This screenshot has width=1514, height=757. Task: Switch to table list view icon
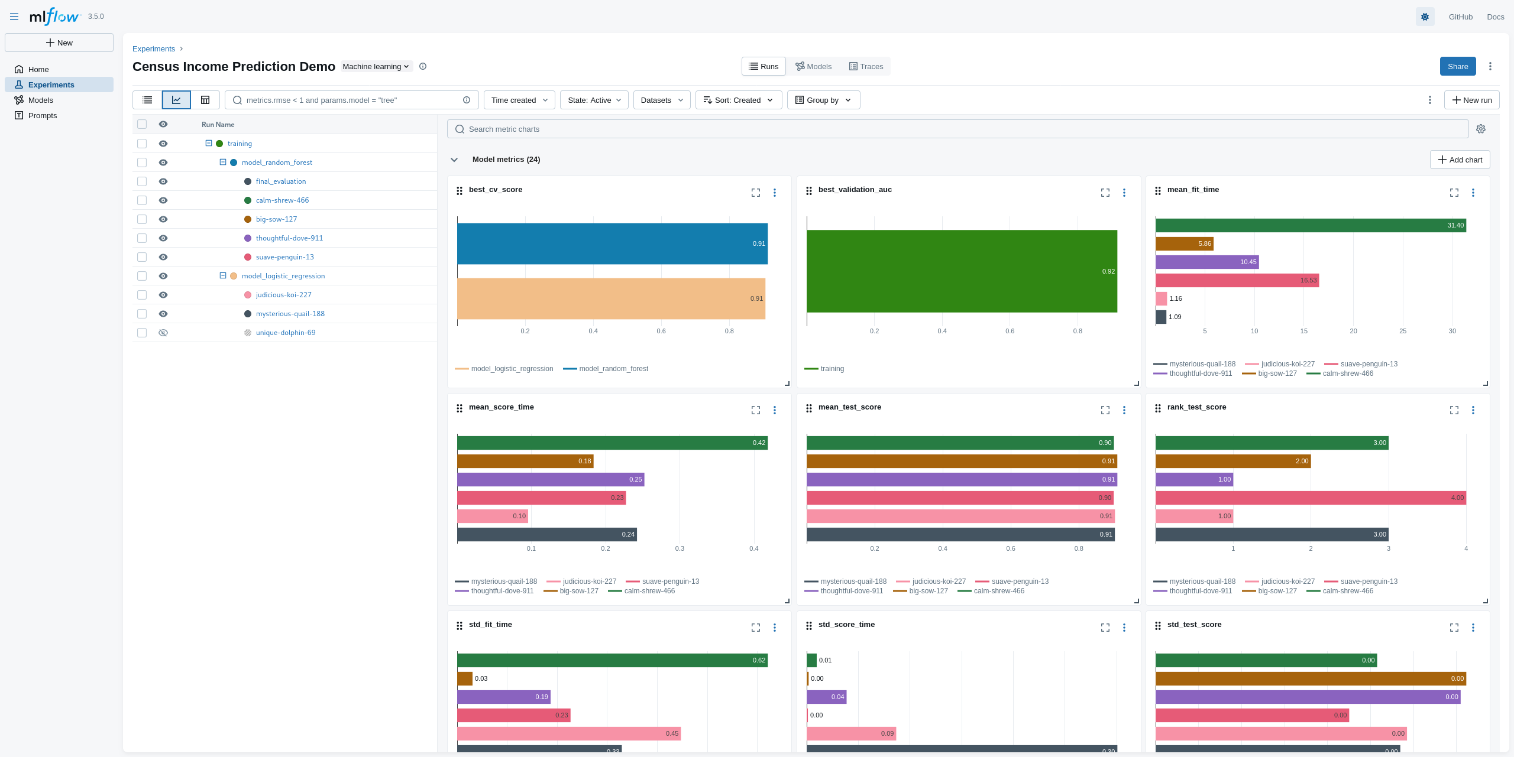coord(147,100)
